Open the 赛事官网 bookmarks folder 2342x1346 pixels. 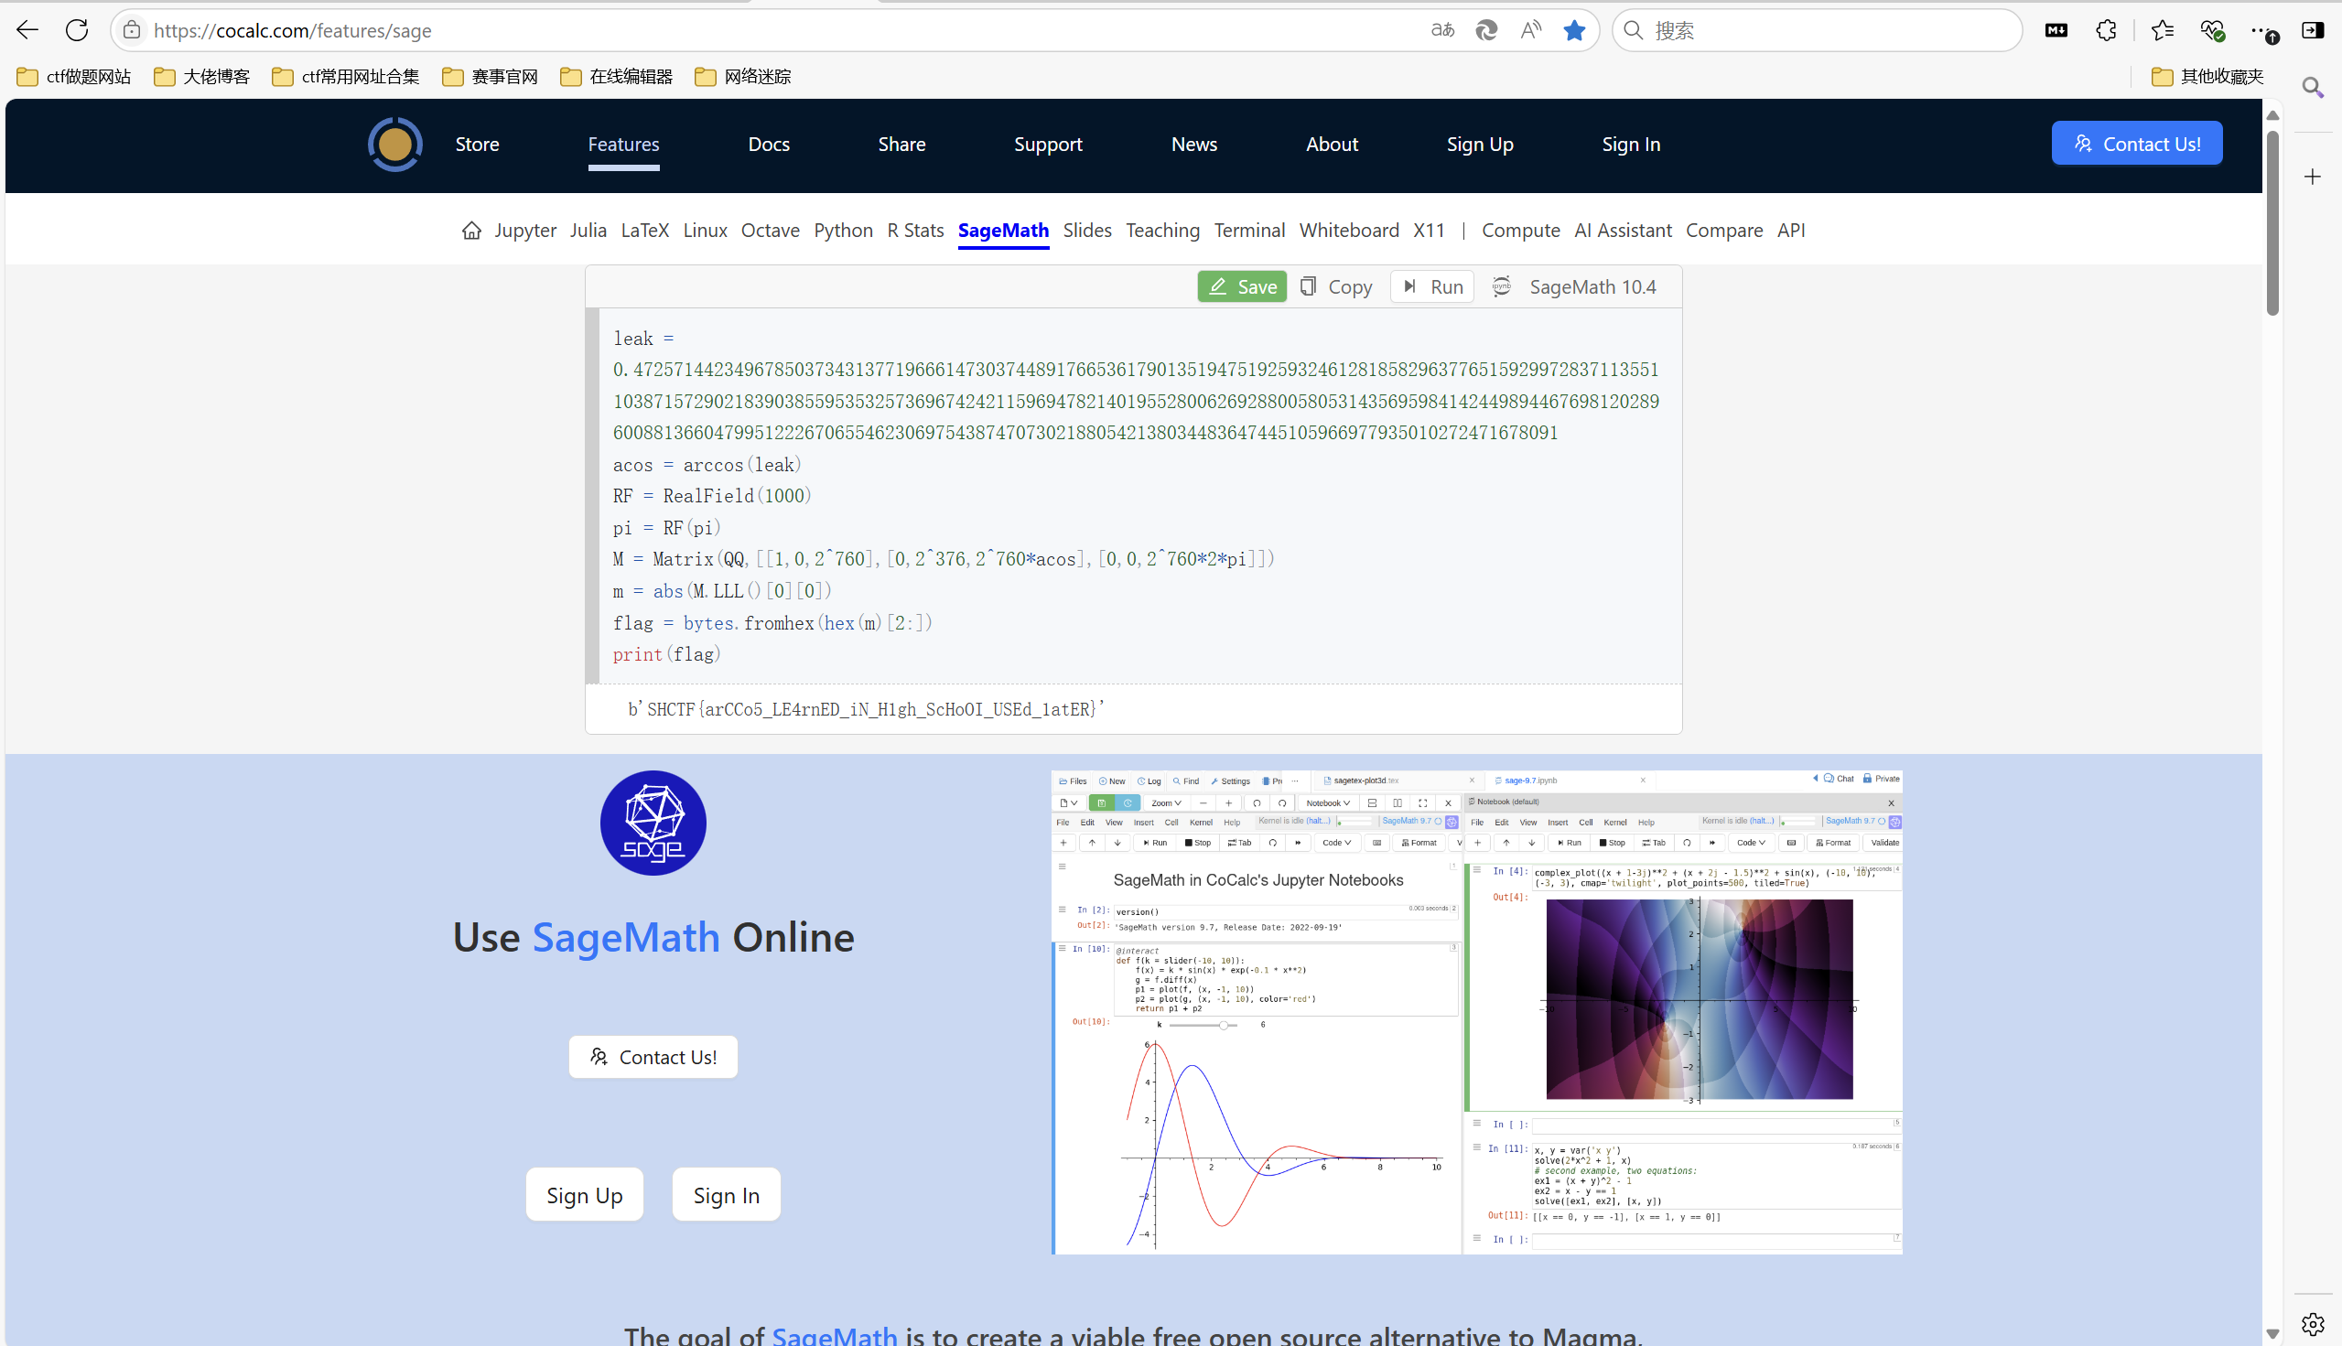pos(491,77)
